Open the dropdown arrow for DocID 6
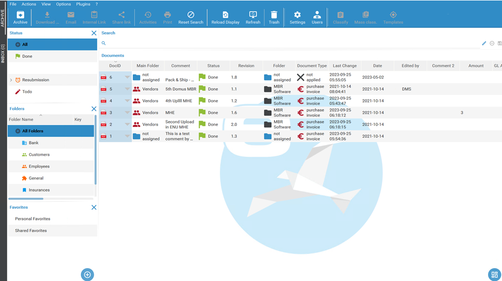The width and height of the screenshot is (502, 281). pos(127,77)
